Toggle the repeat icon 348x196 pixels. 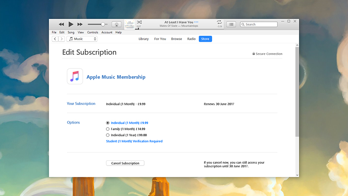(x=219, y=22)
